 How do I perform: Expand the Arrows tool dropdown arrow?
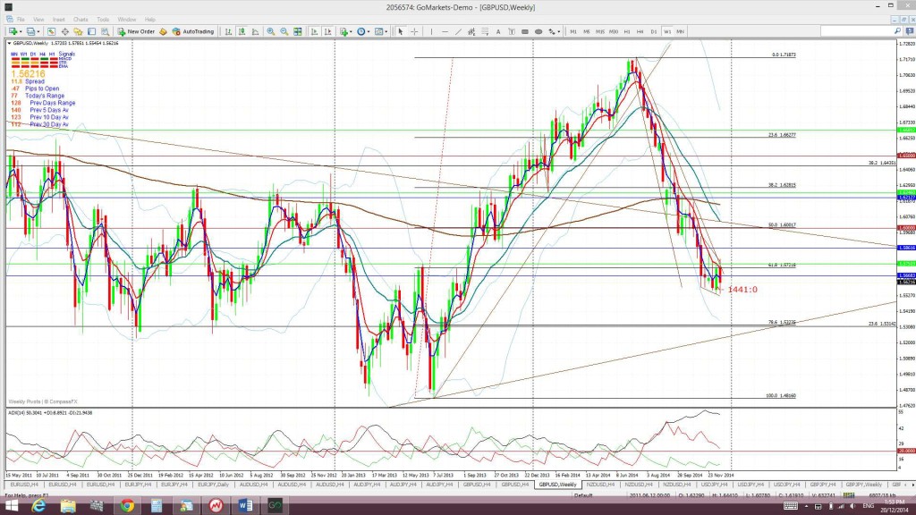click(x=559, y=31)
